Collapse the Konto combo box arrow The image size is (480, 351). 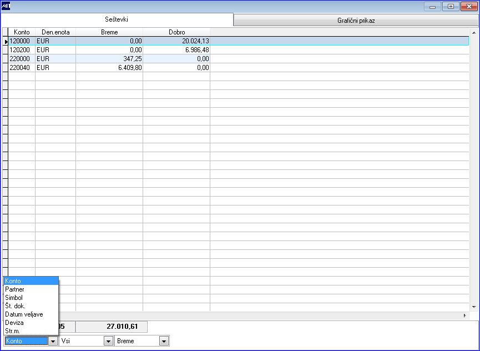pos(53,341)
